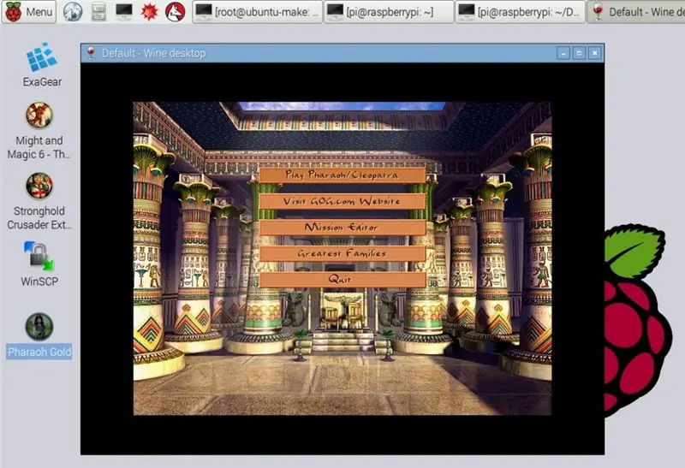The height and width of the screenshot is (468, 685).
Task: Close the Wine desktop window
Action: tap(594, 53)
